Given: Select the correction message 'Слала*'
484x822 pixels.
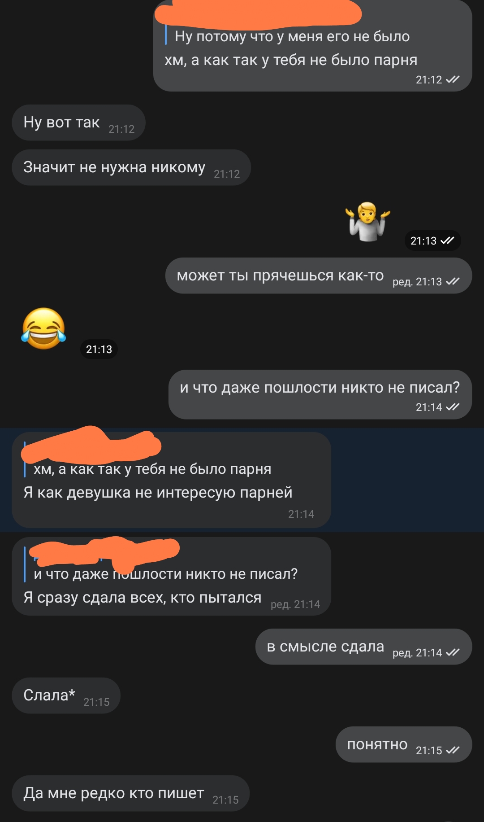Looking at the screenshot, I should pyautogui.click(x=66, y=695).
